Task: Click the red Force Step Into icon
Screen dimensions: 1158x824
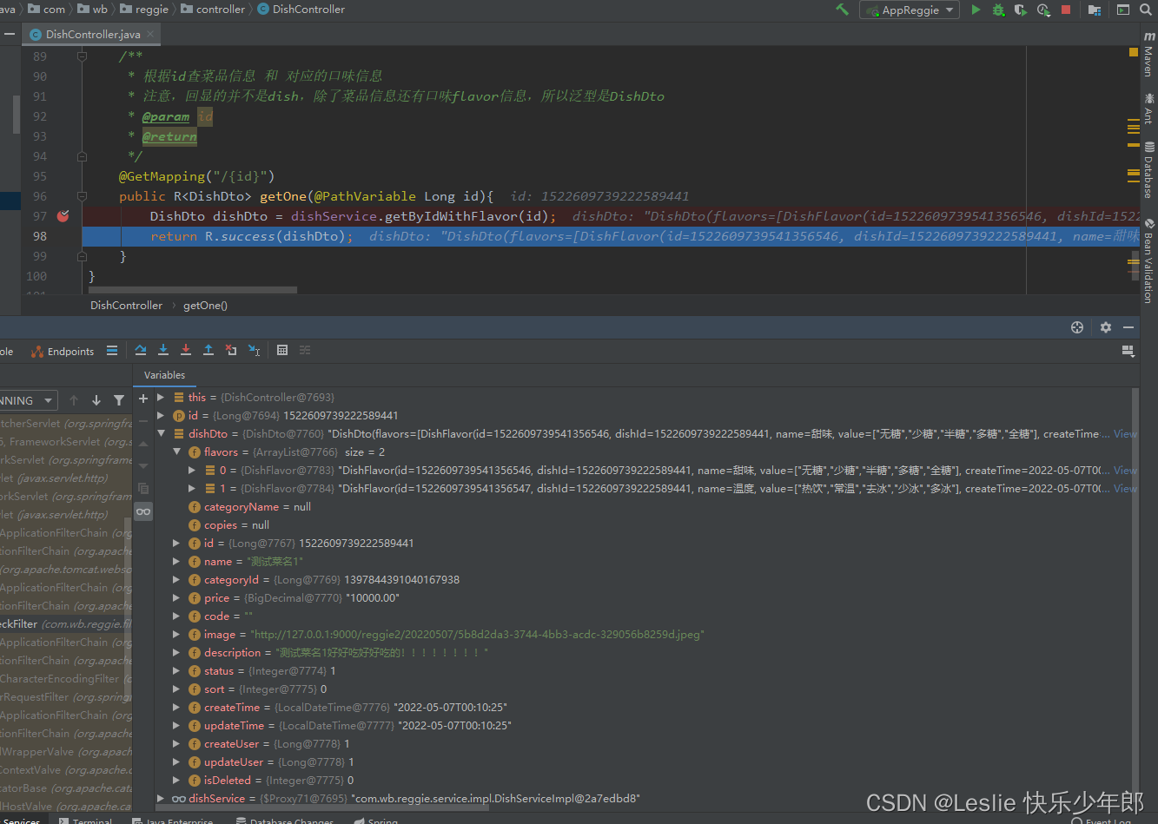Action: click(186, 350)
